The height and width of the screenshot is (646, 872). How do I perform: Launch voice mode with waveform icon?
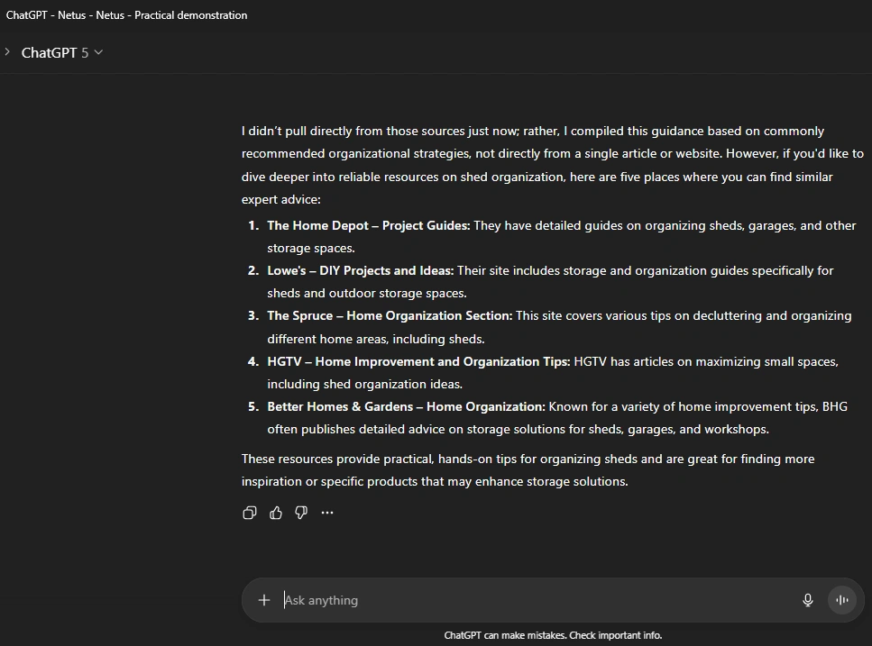pyautogui.click(x=842, y=600)
